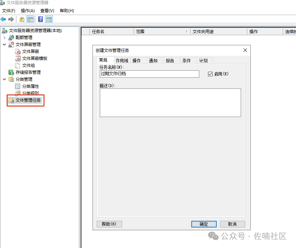The height and width of the screenshot is (248, 296).
Task: Select 配额管理 text in the tree
Action: point(24,37)
